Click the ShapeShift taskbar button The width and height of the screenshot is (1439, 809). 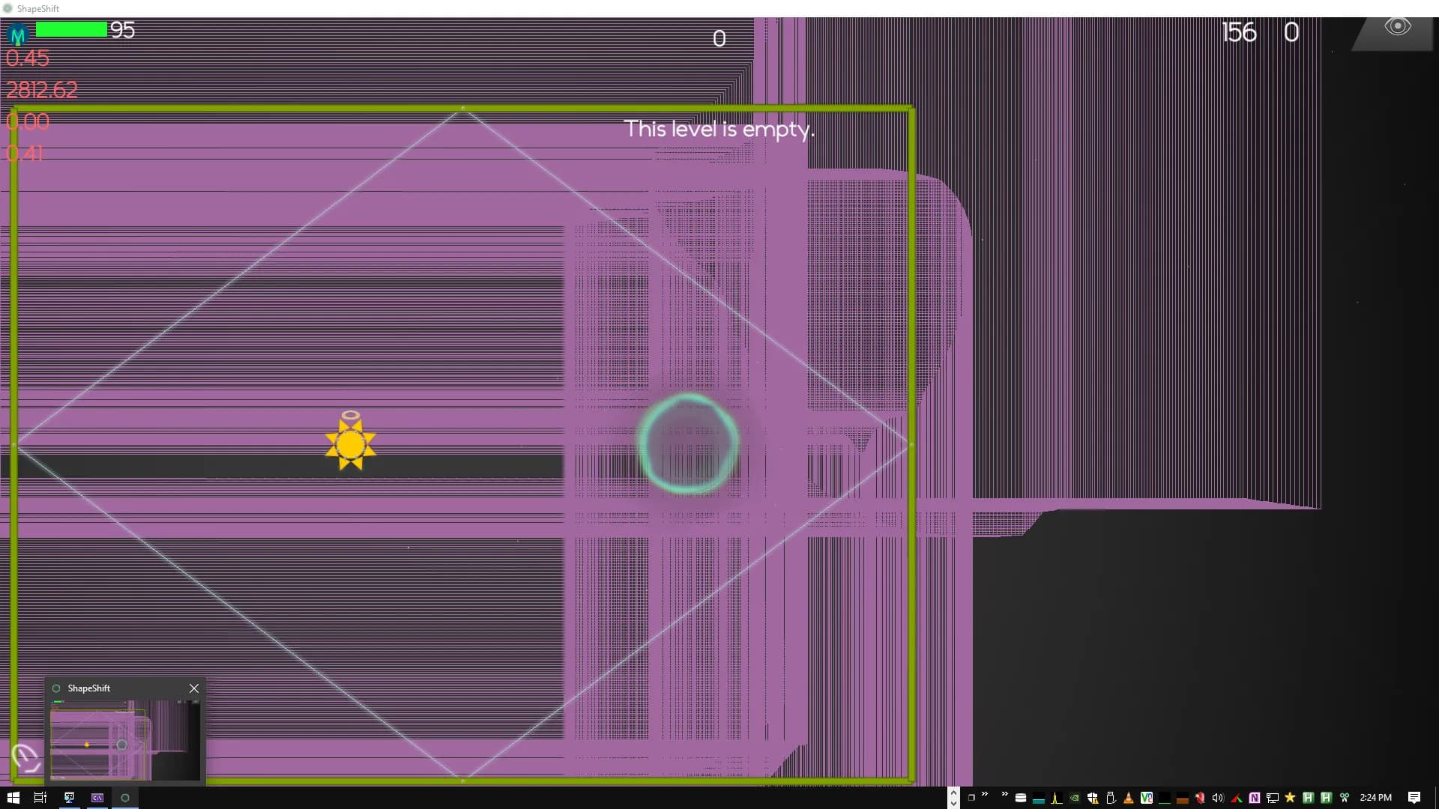(x=125, y=798)
